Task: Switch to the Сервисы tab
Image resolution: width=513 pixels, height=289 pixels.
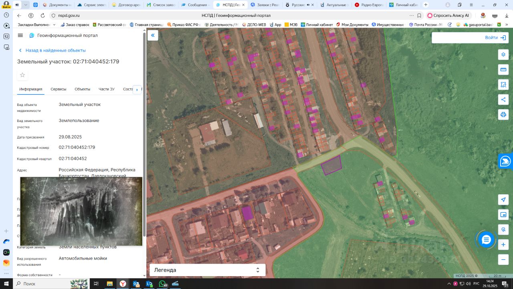Action: tap(59, 89)
